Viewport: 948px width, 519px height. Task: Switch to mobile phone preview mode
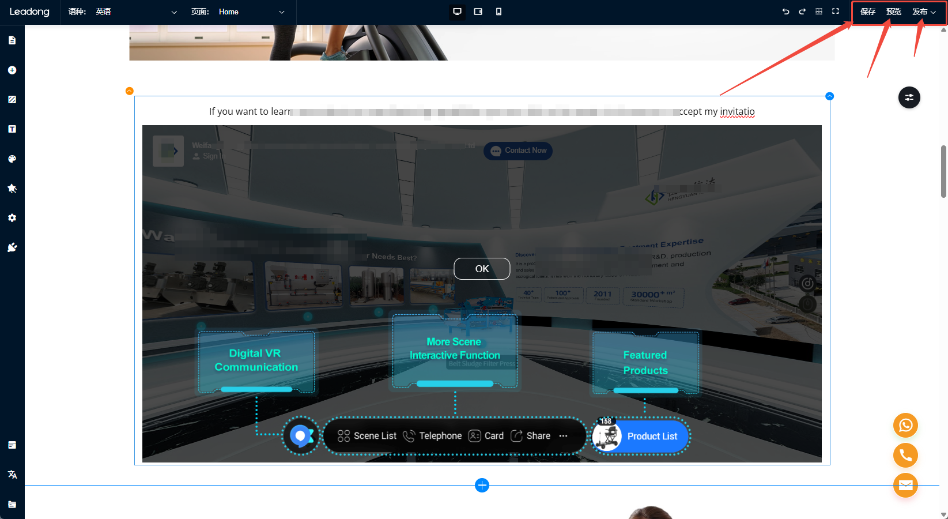[x=498, y=12]
